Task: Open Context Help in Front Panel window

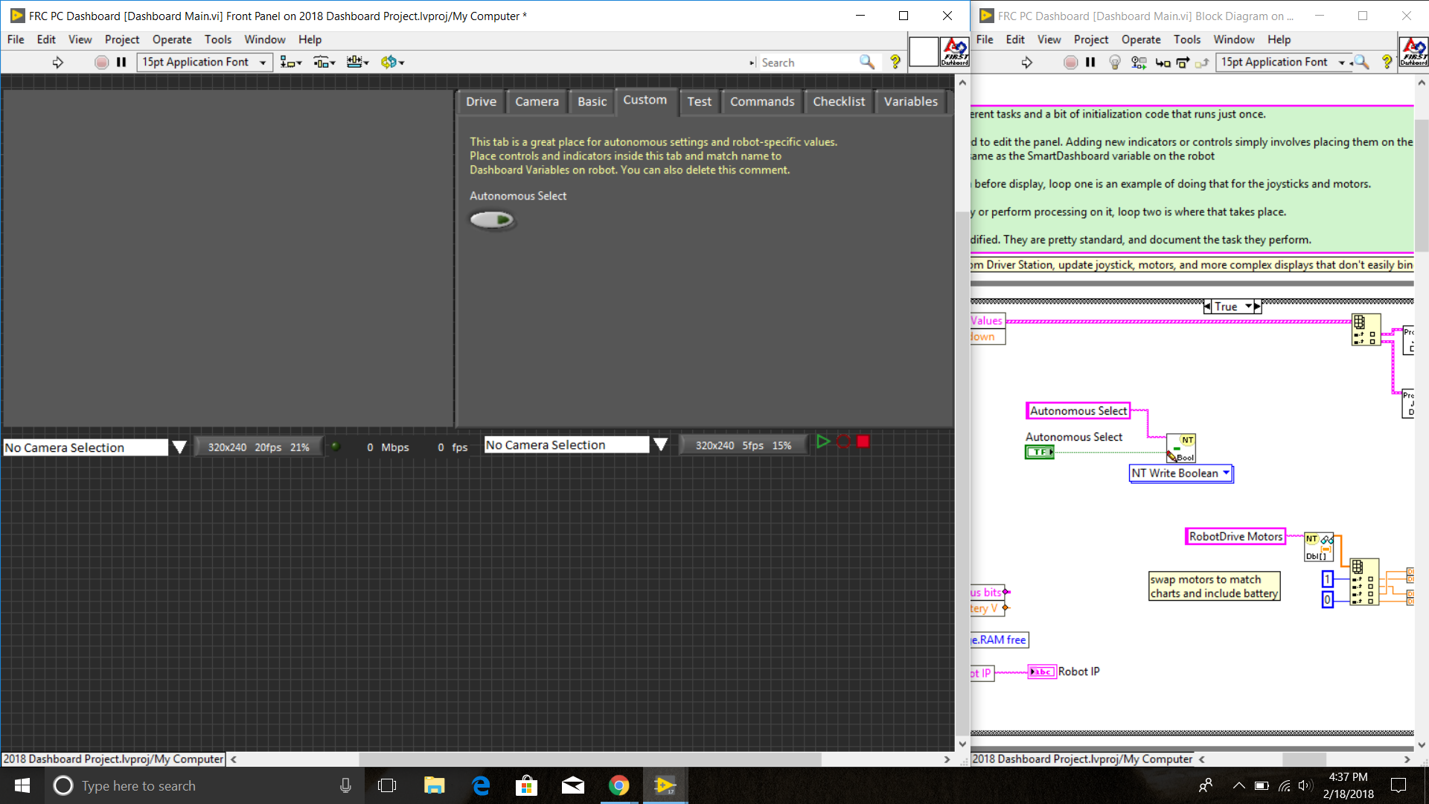Action: click(895, 63)
